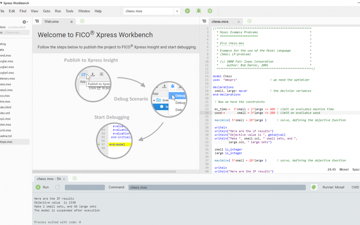Open run settings gear icon in toolbar
Viewport: 360px width, 225px height.
(x=210, y=11)
